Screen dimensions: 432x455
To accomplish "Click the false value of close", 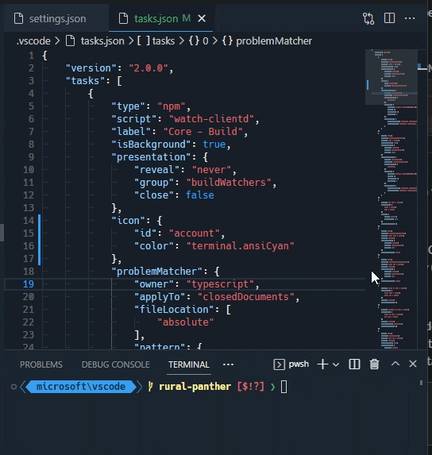I will point(200,195).
